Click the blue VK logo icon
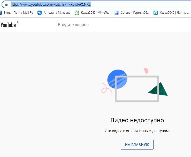Image resolution: width=191 pixels, height=157 pixels. (40, 13)
